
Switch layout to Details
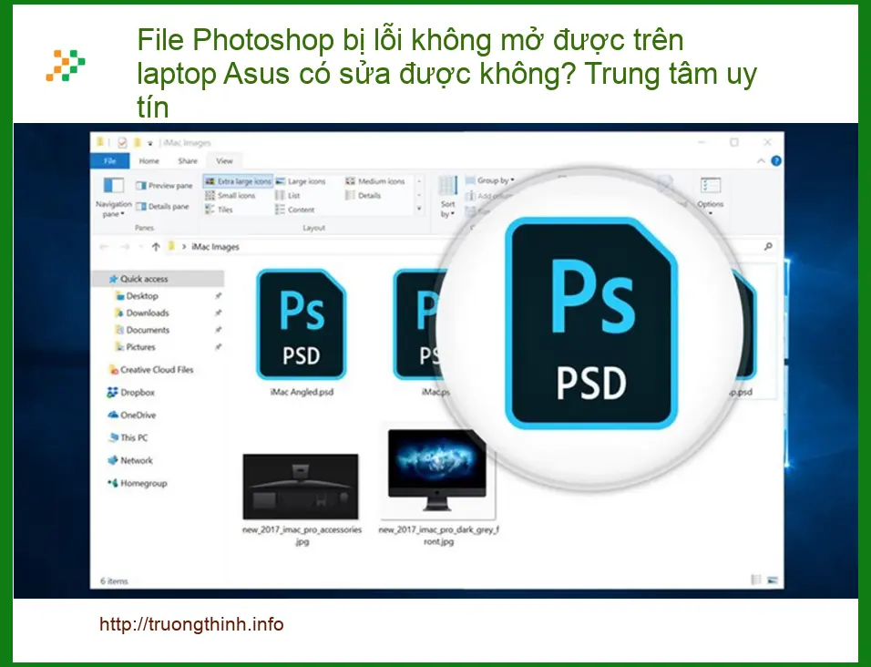coord(364,196)
